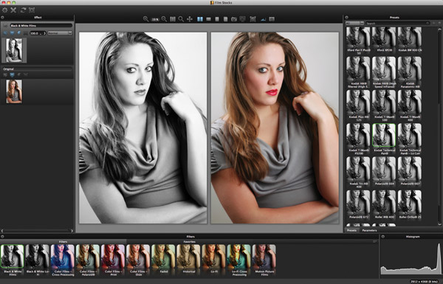Select the Color Films - Cross Processing filter

tap(63, 260)
